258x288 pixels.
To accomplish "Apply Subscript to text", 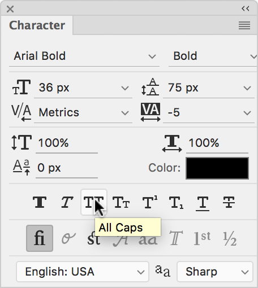I will [176, 202].
